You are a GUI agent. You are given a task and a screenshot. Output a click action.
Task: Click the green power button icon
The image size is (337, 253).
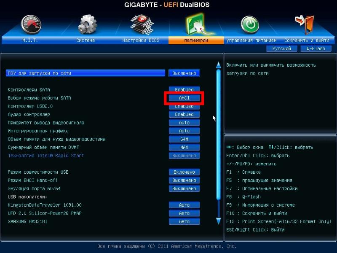(x=250, y=25)
